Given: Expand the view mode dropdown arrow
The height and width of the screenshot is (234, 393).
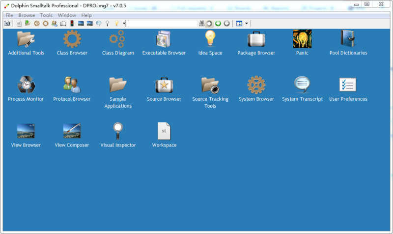Looking at the screenshot, I should pyautogui.click(x=247, y=24).
